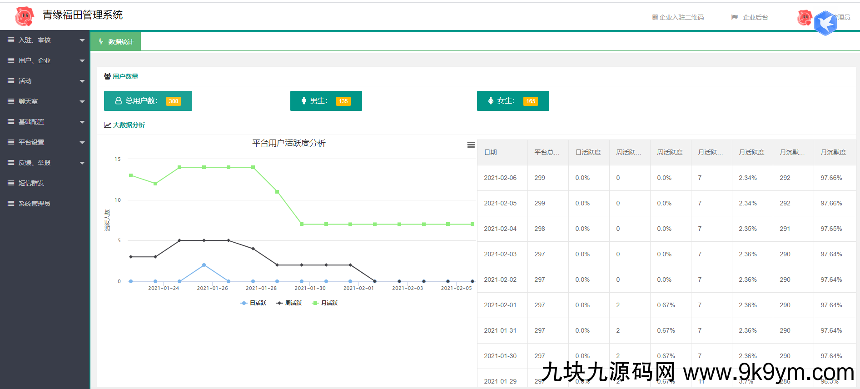Expand the 入驻、审核 sidebar menu arrow

coord(82,40)
